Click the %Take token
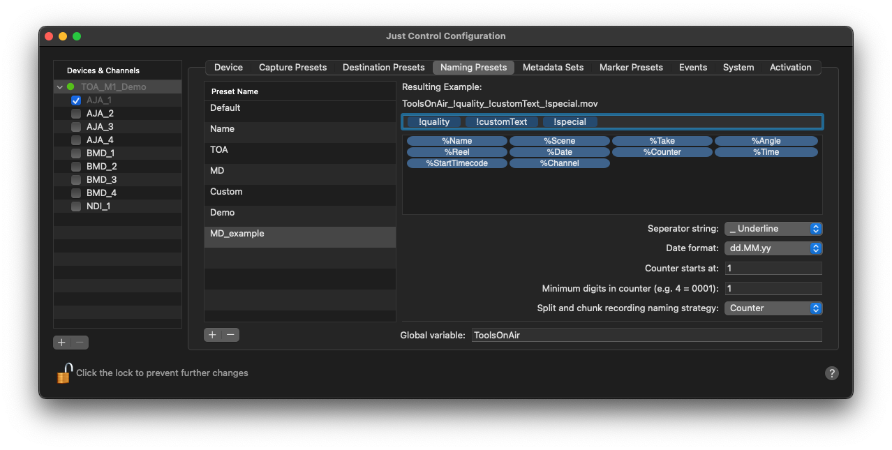892x450 pixels. (662, 141)
